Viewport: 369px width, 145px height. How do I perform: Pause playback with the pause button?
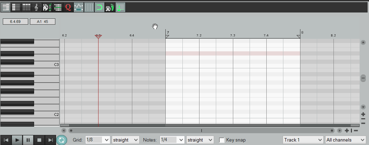pos(28,140)
